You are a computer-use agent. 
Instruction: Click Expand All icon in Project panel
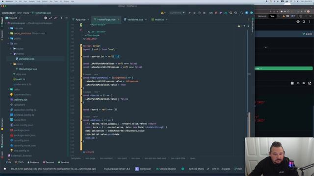click(x=51, y=18)
